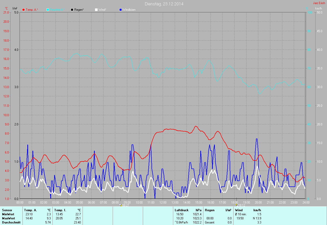Click the time 20:05 in the table
327x225 pixels.
point(59,218)
